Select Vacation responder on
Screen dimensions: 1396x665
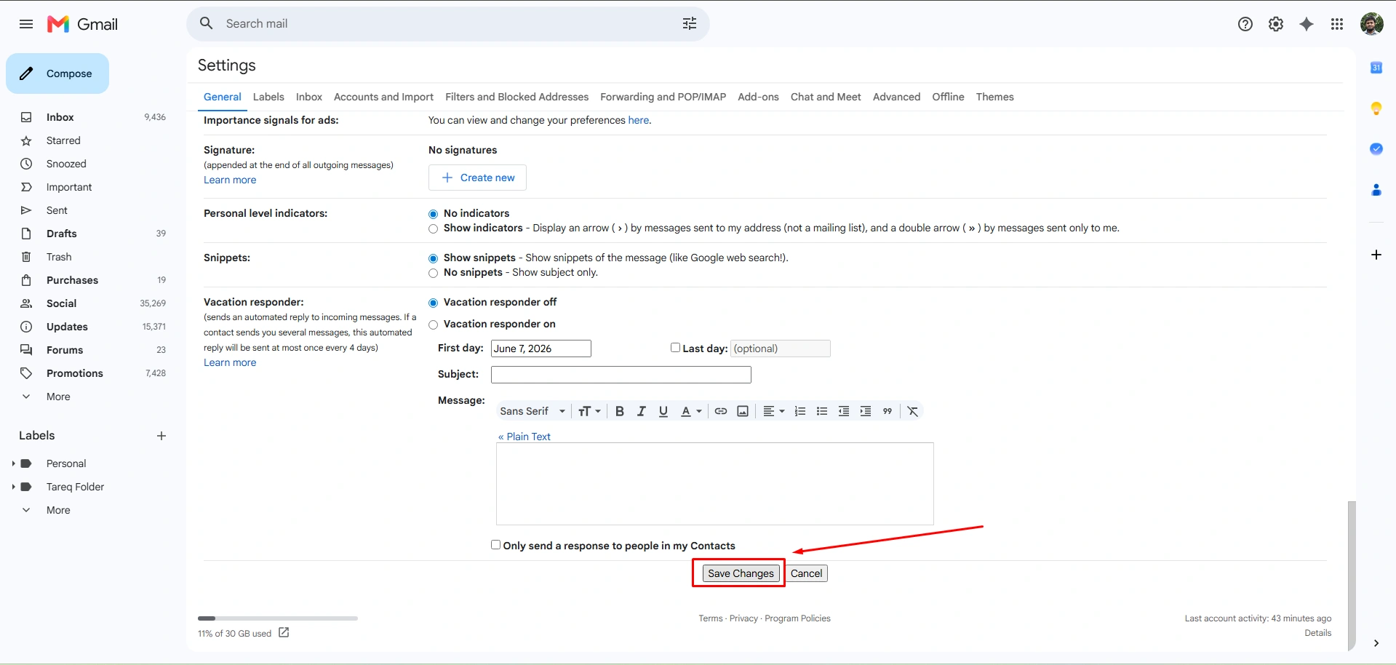click(433, 324)
